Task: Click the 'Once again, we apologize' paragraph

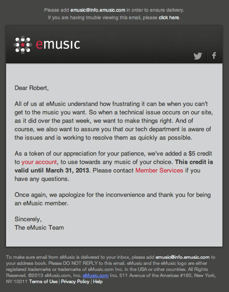Action: [113, 199]
